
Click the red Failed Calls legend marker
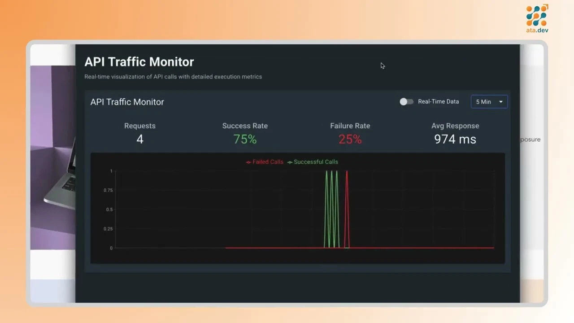pos(248,162)
